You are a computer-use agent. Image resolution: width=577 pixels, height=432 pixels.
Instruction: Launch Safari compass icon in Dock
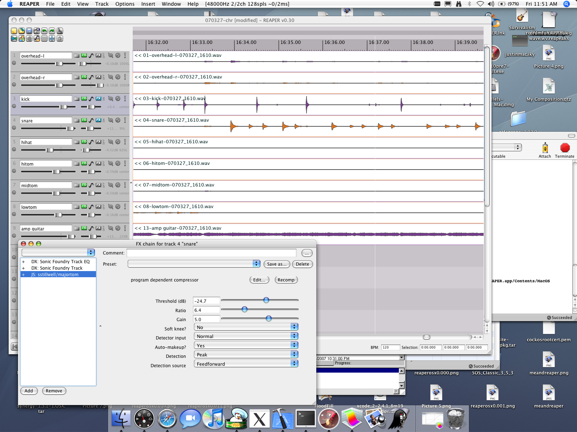(167, 419)
